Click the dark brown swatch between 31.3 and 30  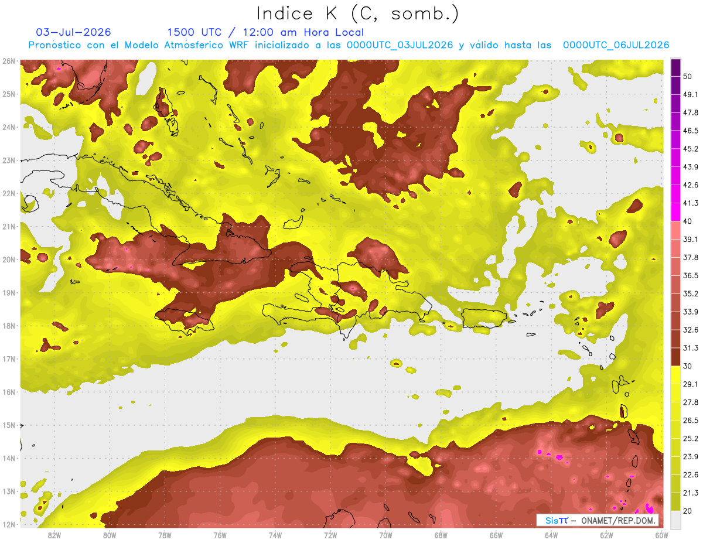tap(676, 357)
